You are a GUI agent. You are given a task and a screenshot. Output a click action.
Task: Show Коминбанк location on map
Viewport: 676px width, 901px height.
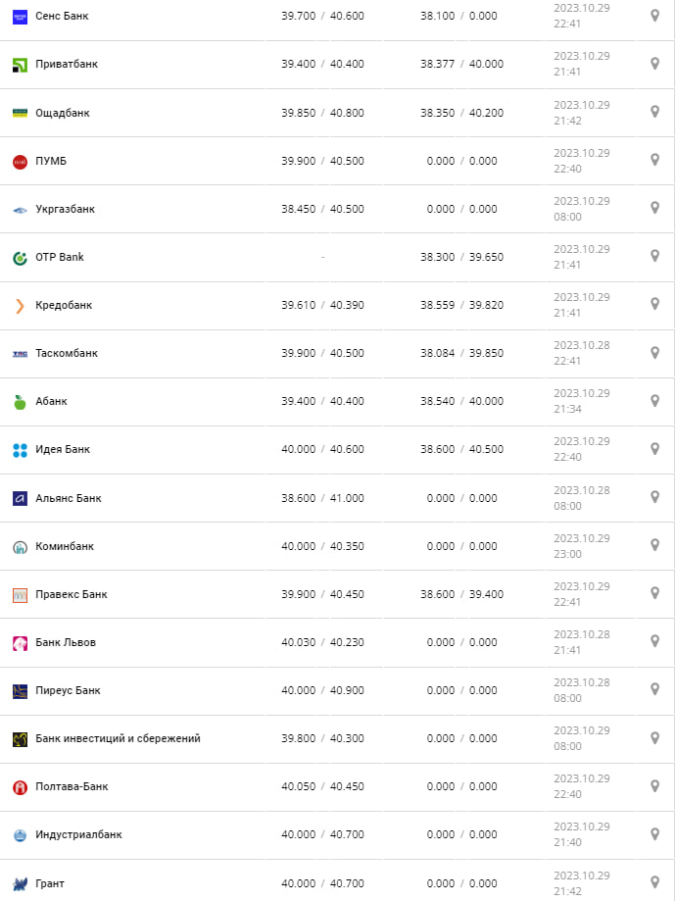[654, 545]
